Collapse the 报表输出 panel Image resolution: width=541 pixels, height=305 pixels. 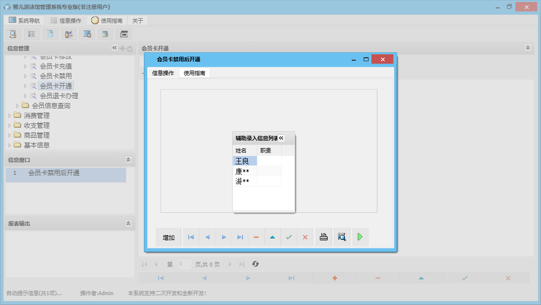pos(128,223)
